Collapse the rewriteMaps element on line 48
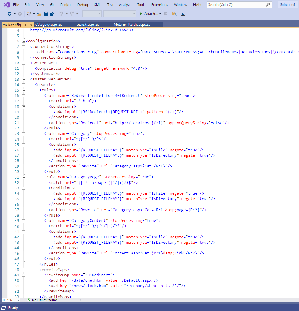299x311 pixels. pos(24,270)
